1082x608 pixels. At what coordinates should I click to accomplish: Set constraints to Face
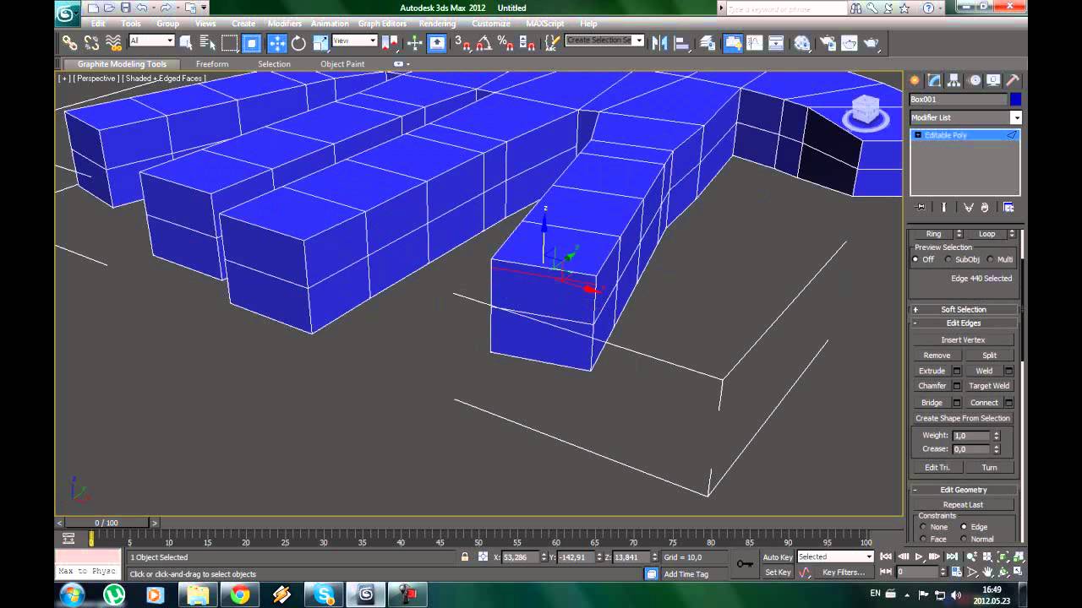[x=923, y=539]
